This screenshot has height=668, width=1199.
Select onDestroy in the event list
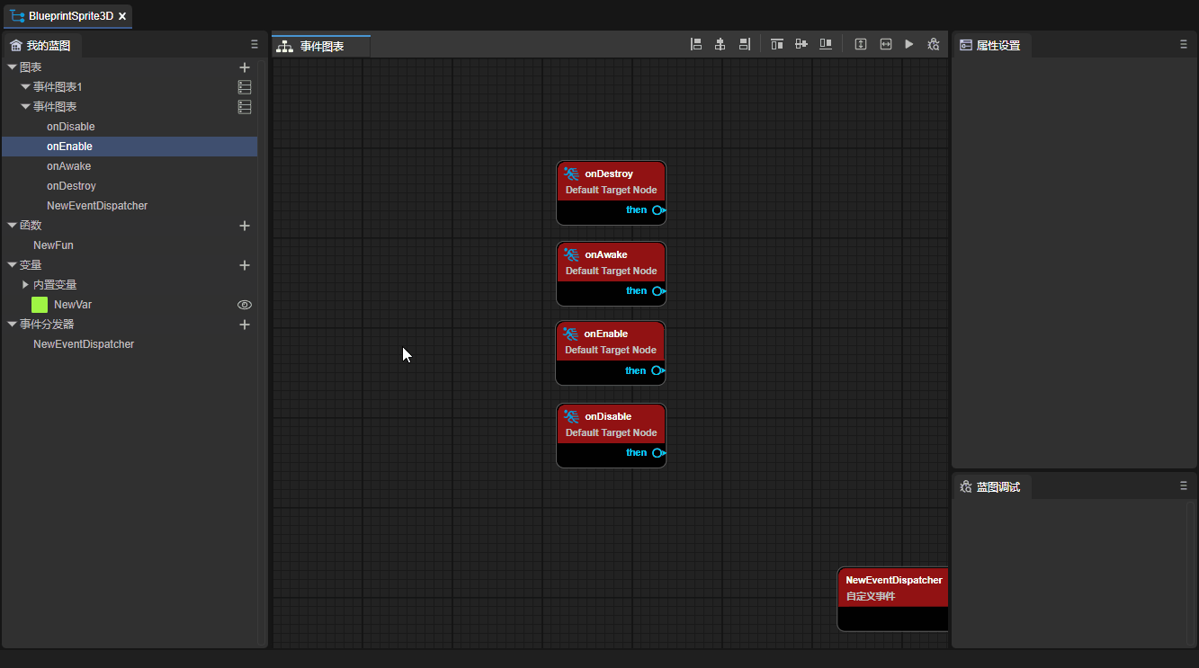[x=71, y=186]
